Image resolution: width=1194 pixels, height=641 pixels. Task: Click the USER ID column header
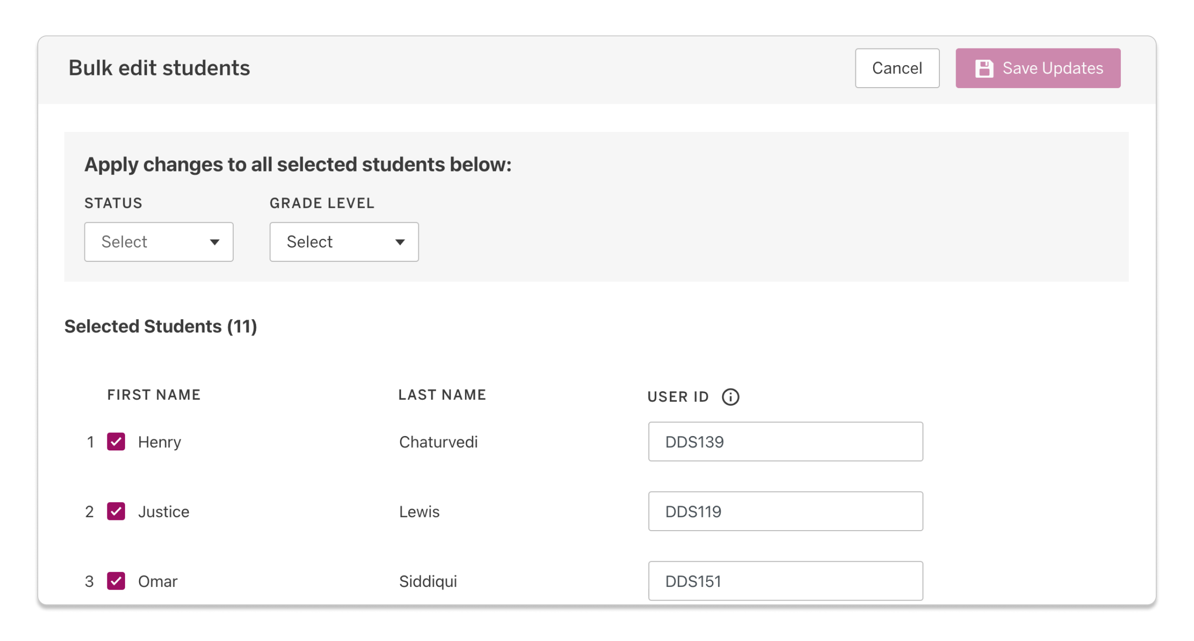click(677, 397)
